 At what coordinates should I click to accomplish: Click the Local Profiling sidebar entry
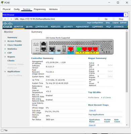(x=15, y=75)
